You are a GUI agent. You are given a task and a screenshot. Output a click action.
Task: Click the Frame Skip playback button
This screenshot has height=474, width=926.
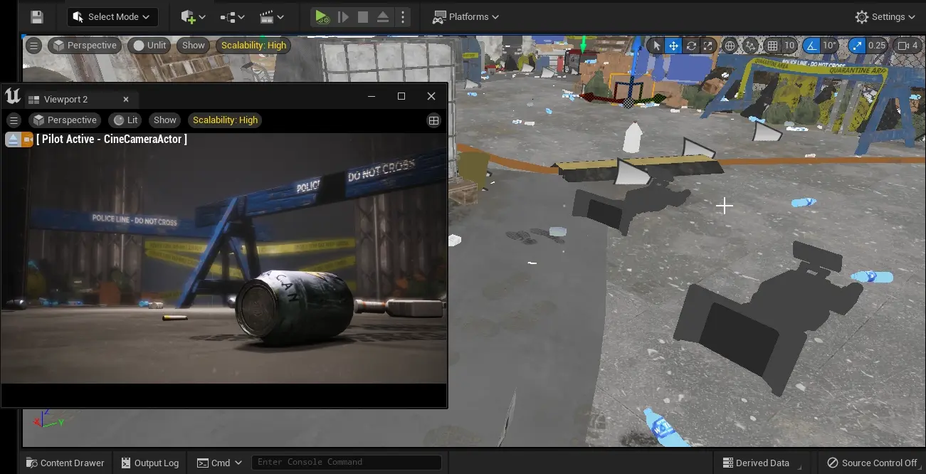point(343,17)
